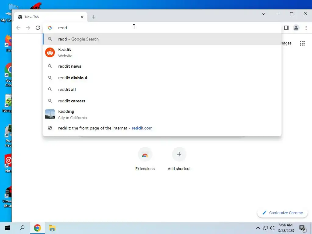Reload the page with refresh icon

tap(38, 28)
